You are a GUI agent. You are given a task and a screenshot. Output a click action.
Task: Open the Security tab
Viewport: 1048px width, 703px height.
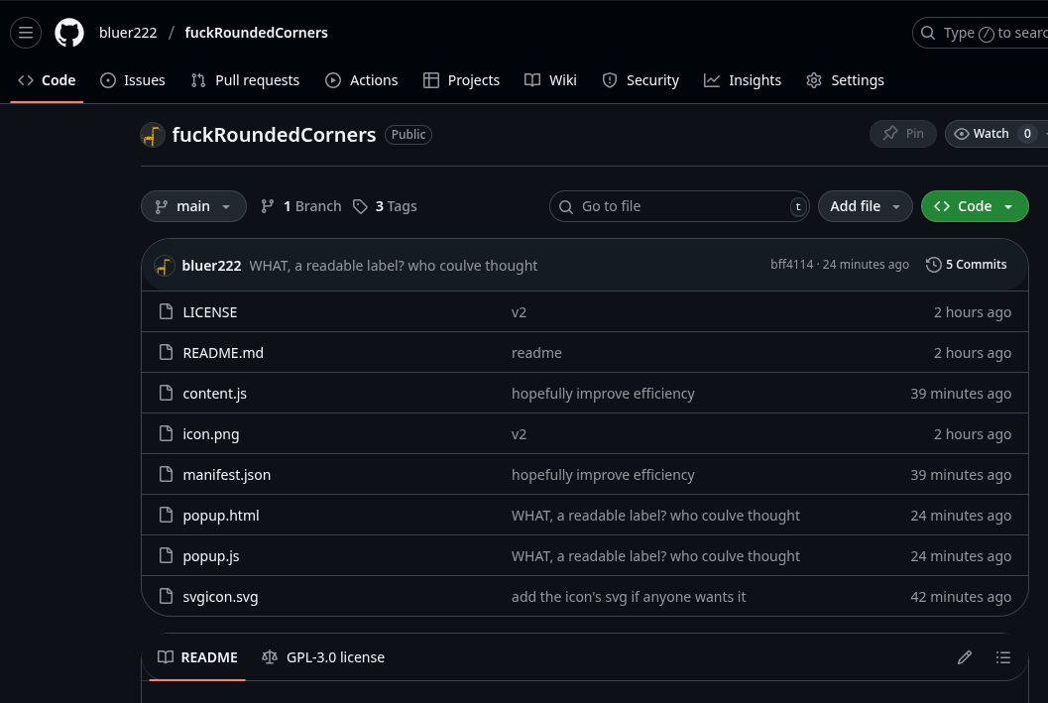(640, 80)
